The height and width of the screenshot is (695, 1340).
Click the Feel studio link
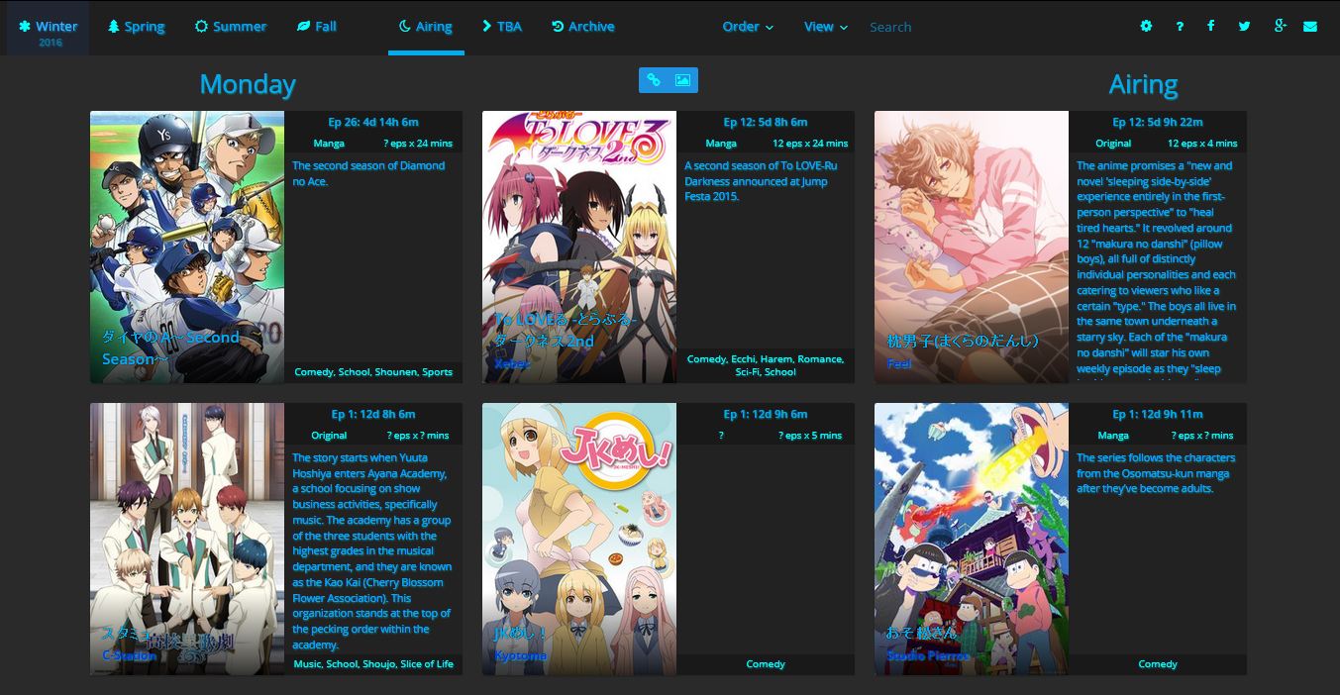(898, 363)
